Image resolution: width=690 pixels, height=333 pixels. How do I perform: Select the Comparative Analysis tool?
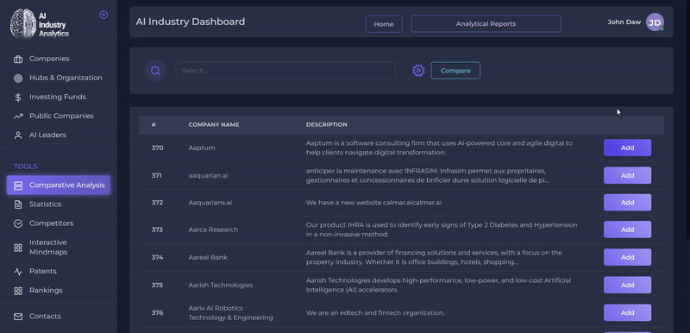click(59, 185)
